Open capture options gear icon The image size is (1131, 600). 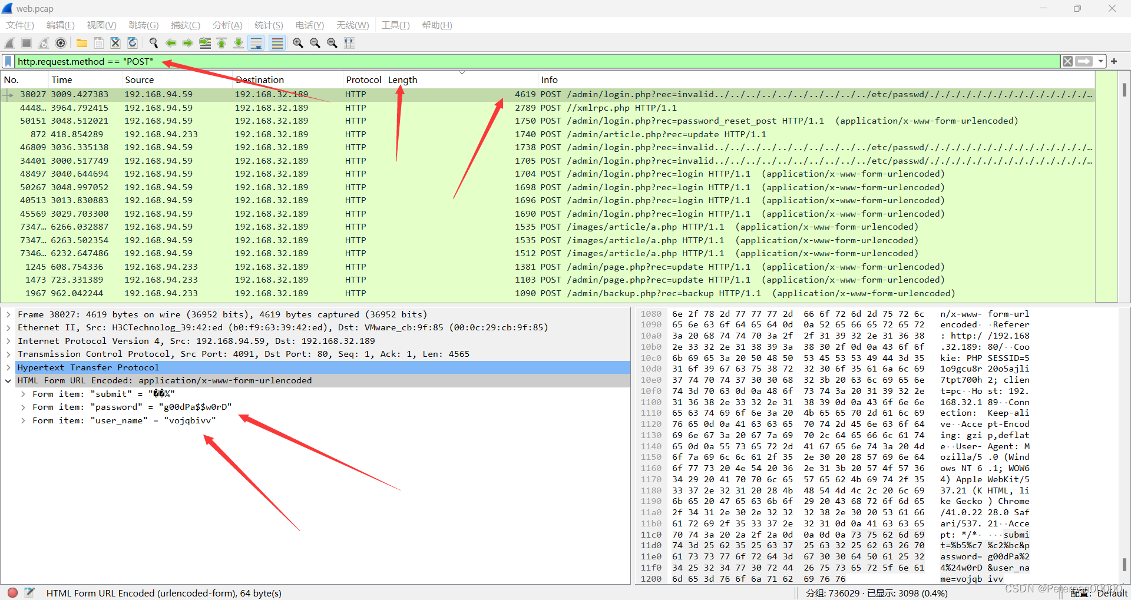pyautogui.click(x=61, y=43)
